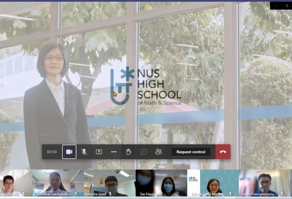Select wiwat ruenglertpany's video thumbnail
Viewport: 292px width, 199px height.
tap(265, 183)
